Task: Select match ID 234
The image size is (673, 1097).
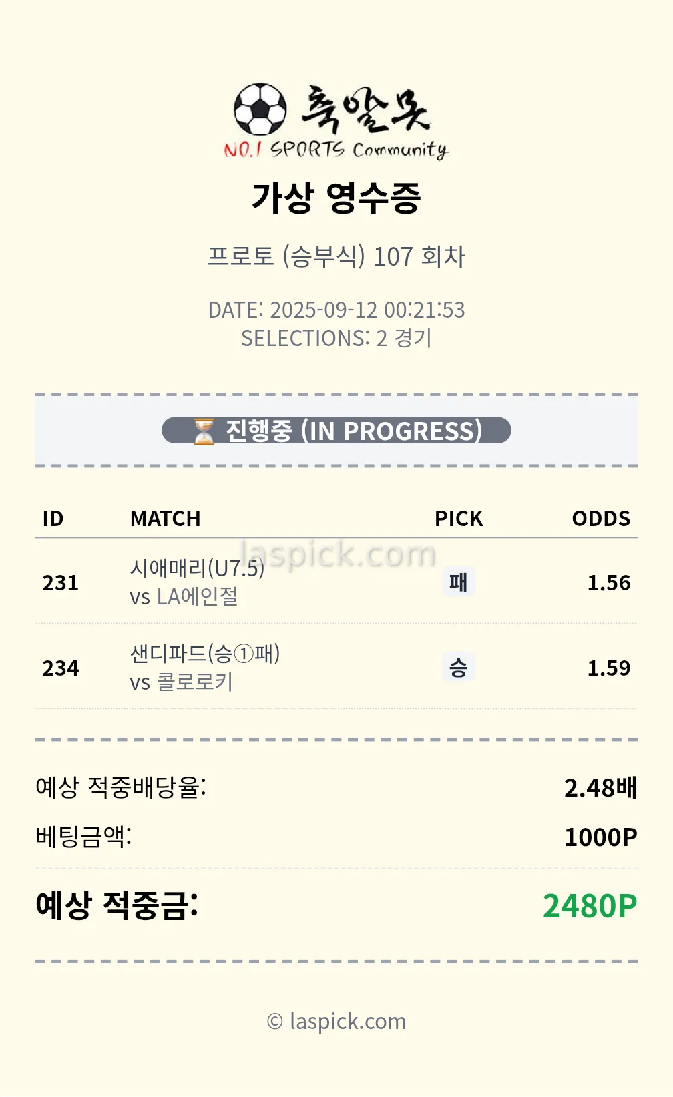Action: pos(61,668)
